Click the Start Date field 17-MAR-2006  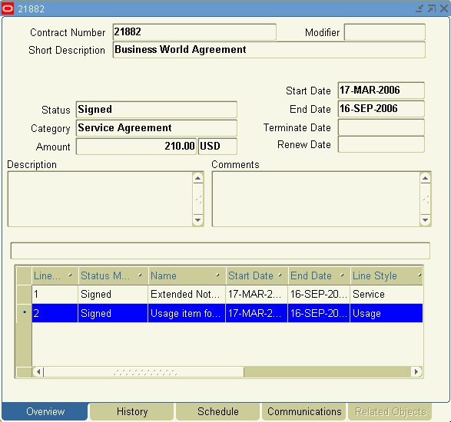pos(381,91)
